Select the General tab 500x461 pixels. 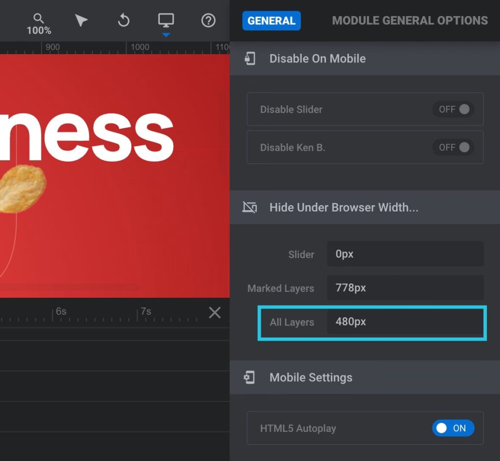(271, 21)
